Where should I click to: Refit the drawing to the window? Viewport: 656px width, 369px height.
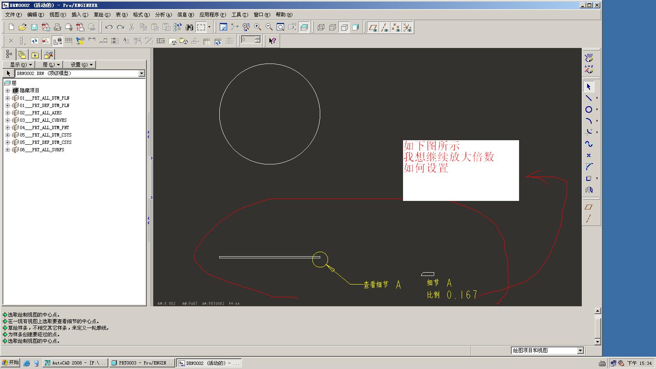click(281, 27)
